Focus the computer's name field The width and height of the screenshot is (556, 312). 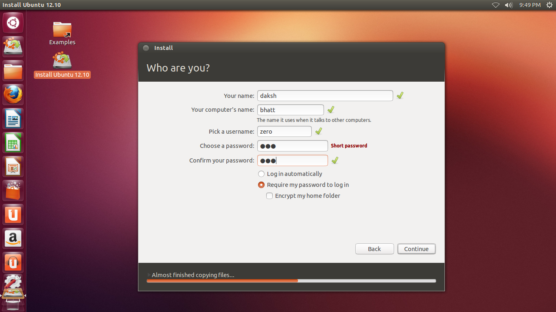pos(291,110)
